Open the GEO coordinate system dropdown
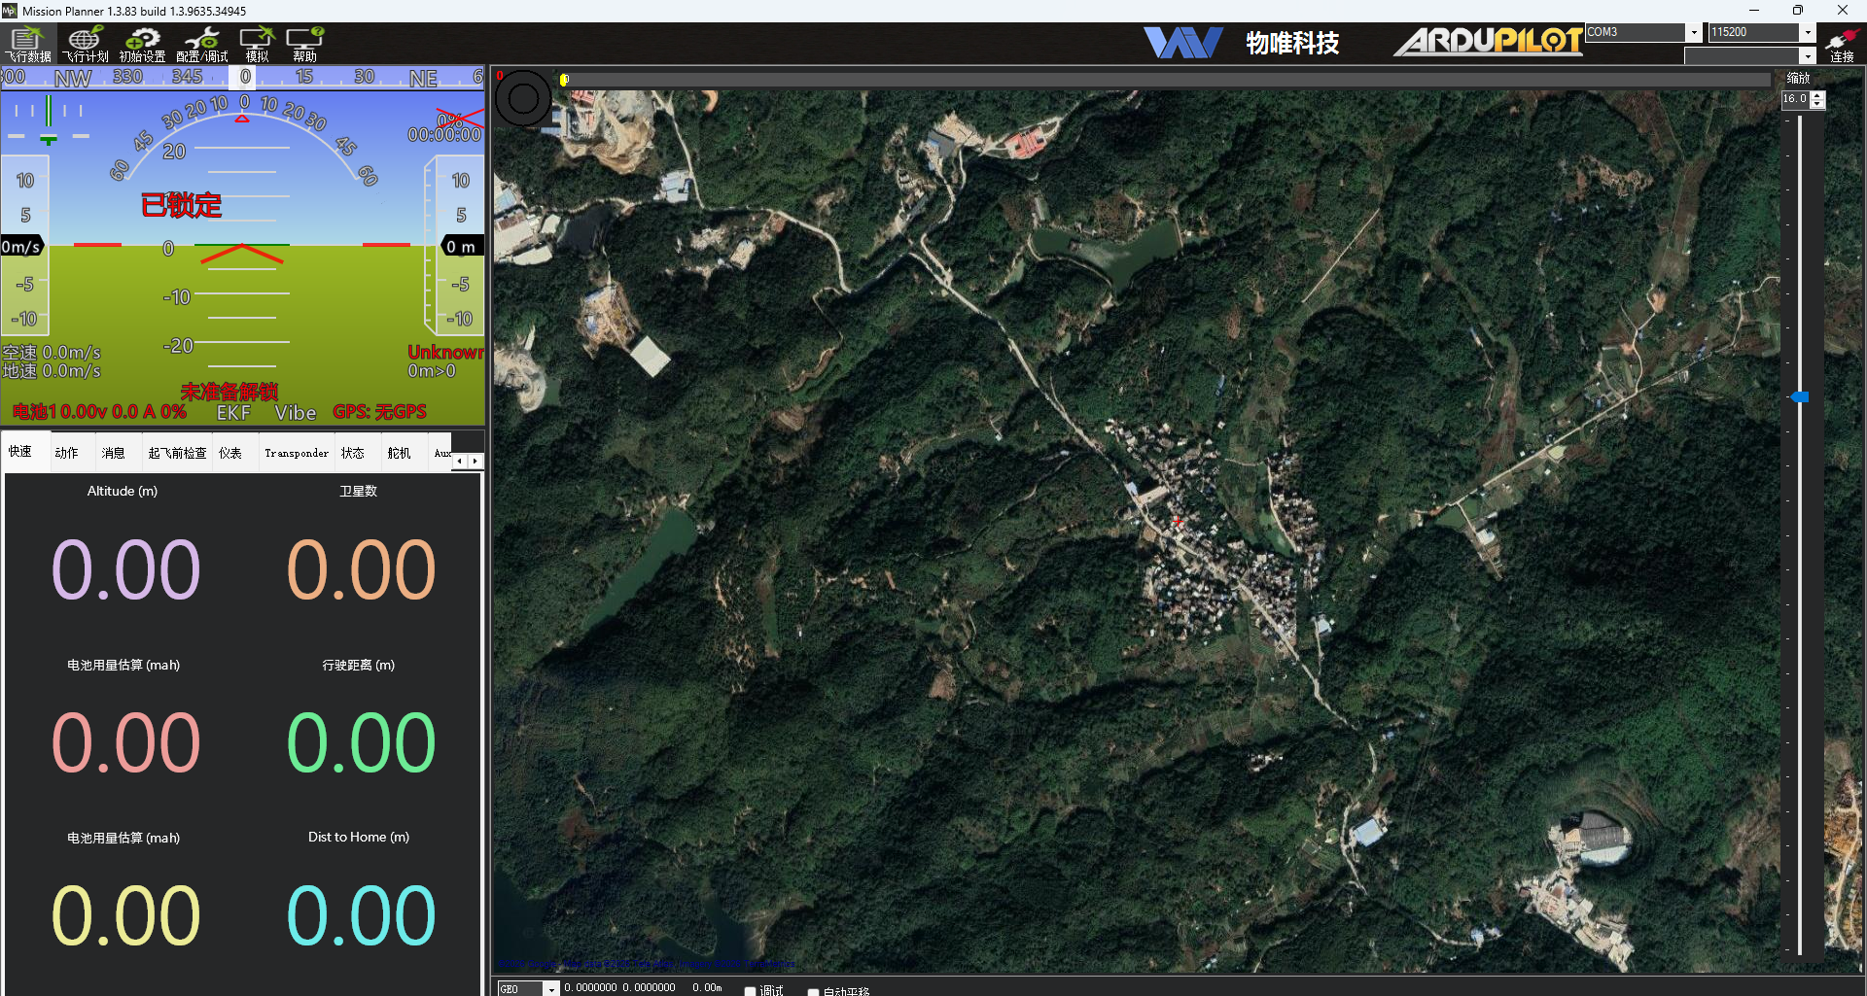 [551, 988]
